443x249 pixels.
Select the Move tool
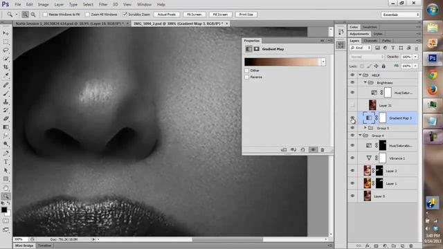(x=6, y=33)
